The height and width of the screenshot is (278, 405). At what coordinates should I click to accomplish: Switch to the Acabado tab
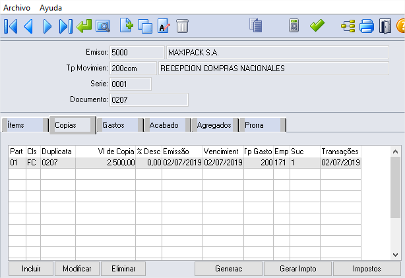click(168, 125)
